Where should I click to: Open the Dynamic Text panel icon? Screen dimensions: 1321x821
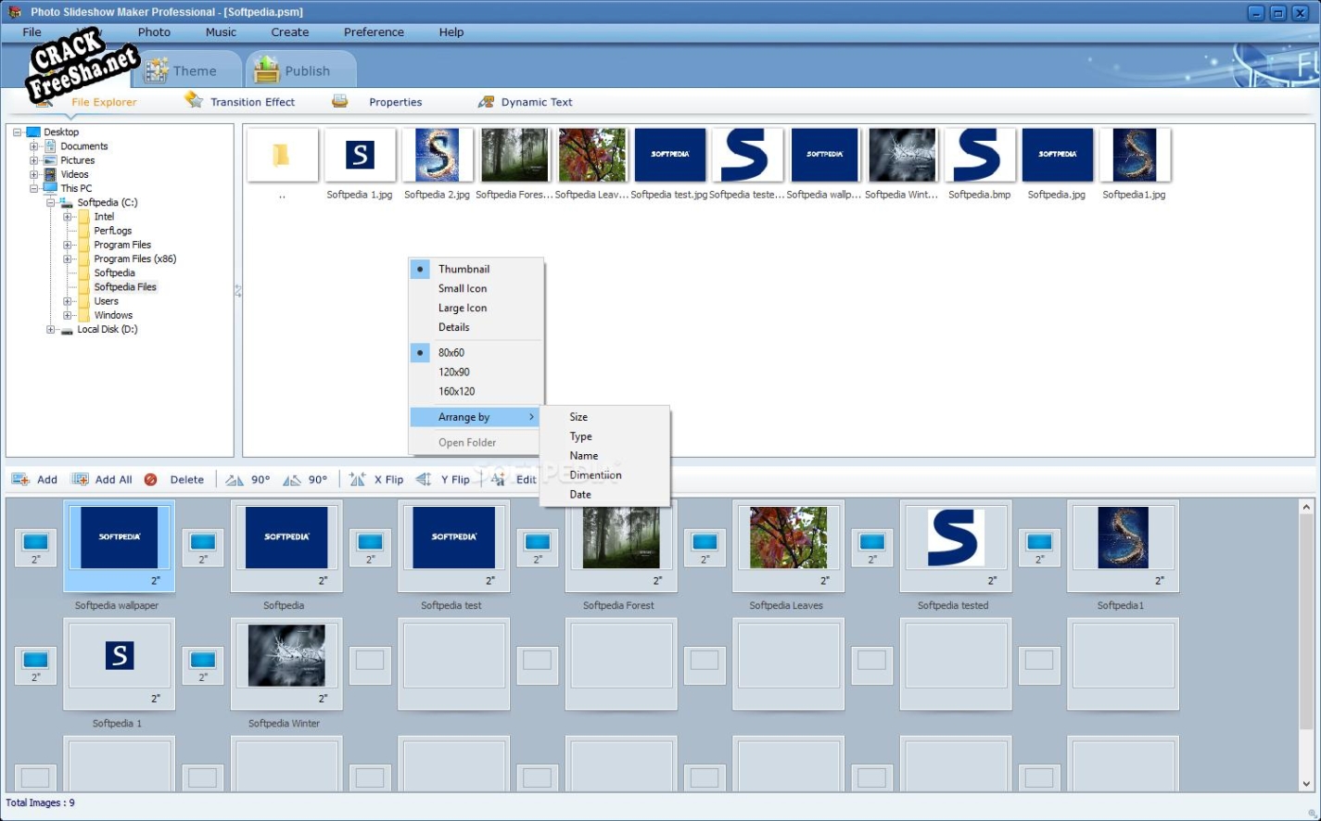(x=486, y=102)
